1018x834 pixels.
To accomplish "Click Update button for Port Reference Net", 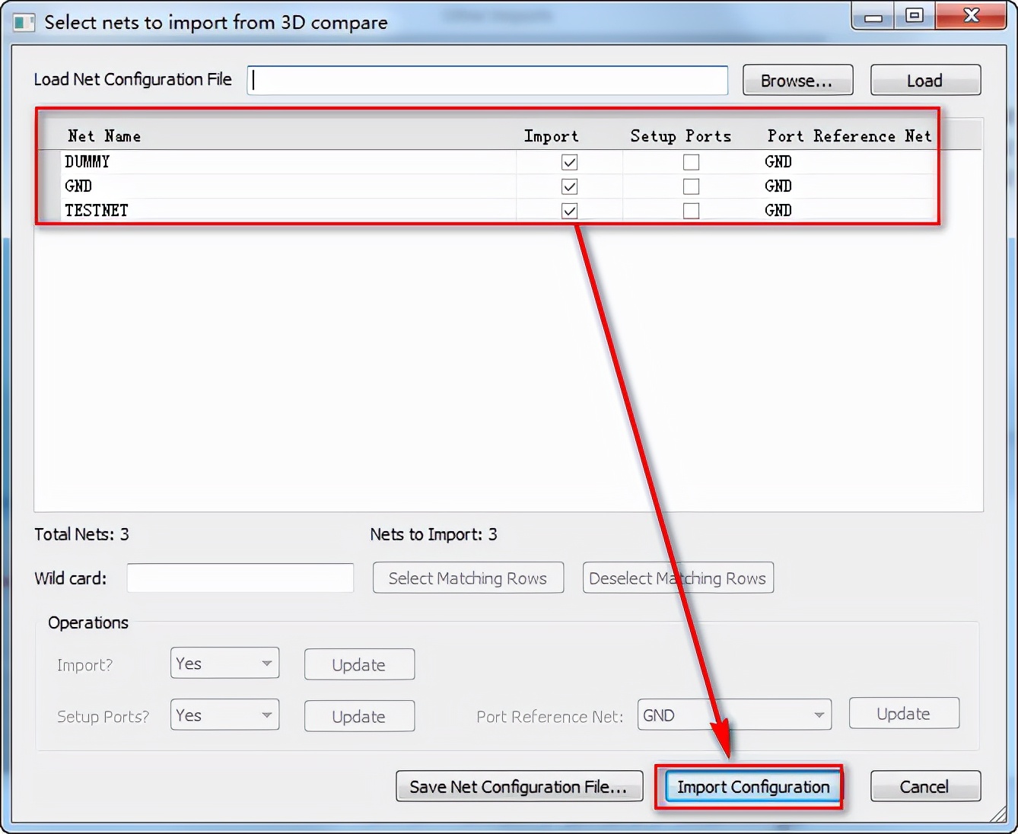I will pyautogui.click(x=904, y=713).
